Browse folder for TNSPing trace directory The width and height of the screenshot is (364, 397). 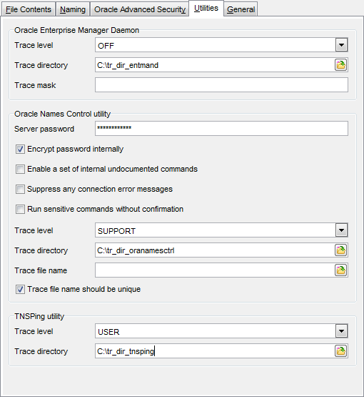click(x=340, y=351)
